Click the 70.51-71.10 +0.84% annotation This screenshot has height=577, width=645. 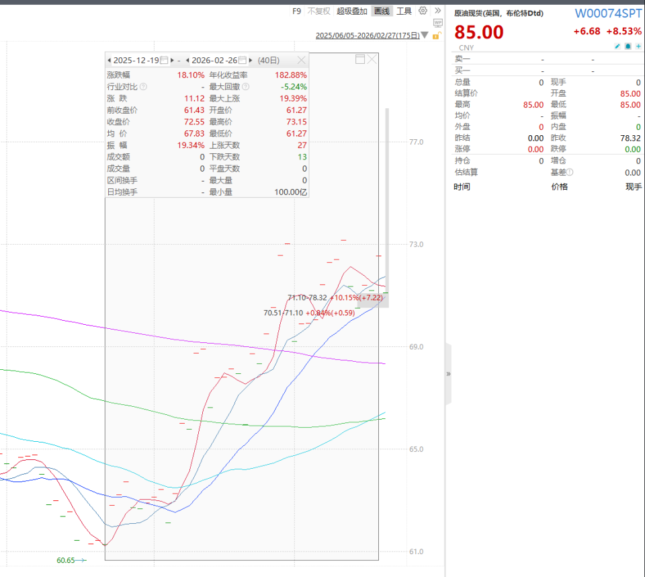point(309,313)
